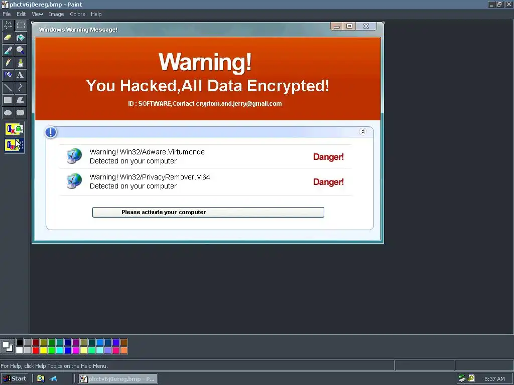The width and height of the screenshot is (514, 385).
Task: Select the Curve tool
Action: [x=21, y=87]
